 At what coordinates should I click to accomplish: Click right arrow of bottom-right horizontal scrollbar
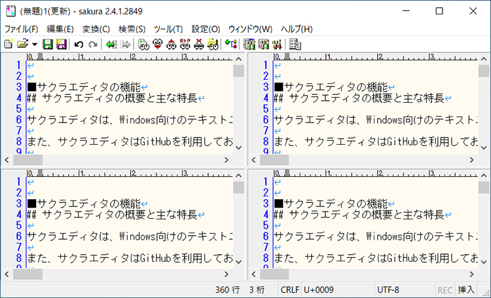click(471, 274)
